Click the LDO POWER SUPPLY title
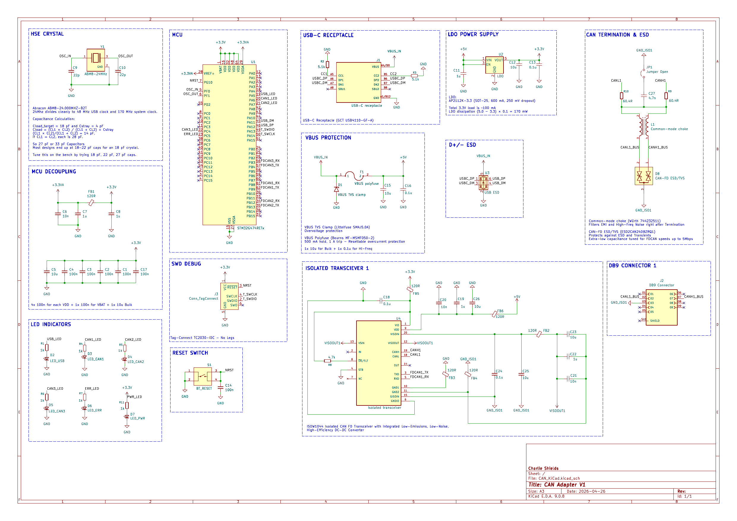737x521 pixels. [473, 34]
